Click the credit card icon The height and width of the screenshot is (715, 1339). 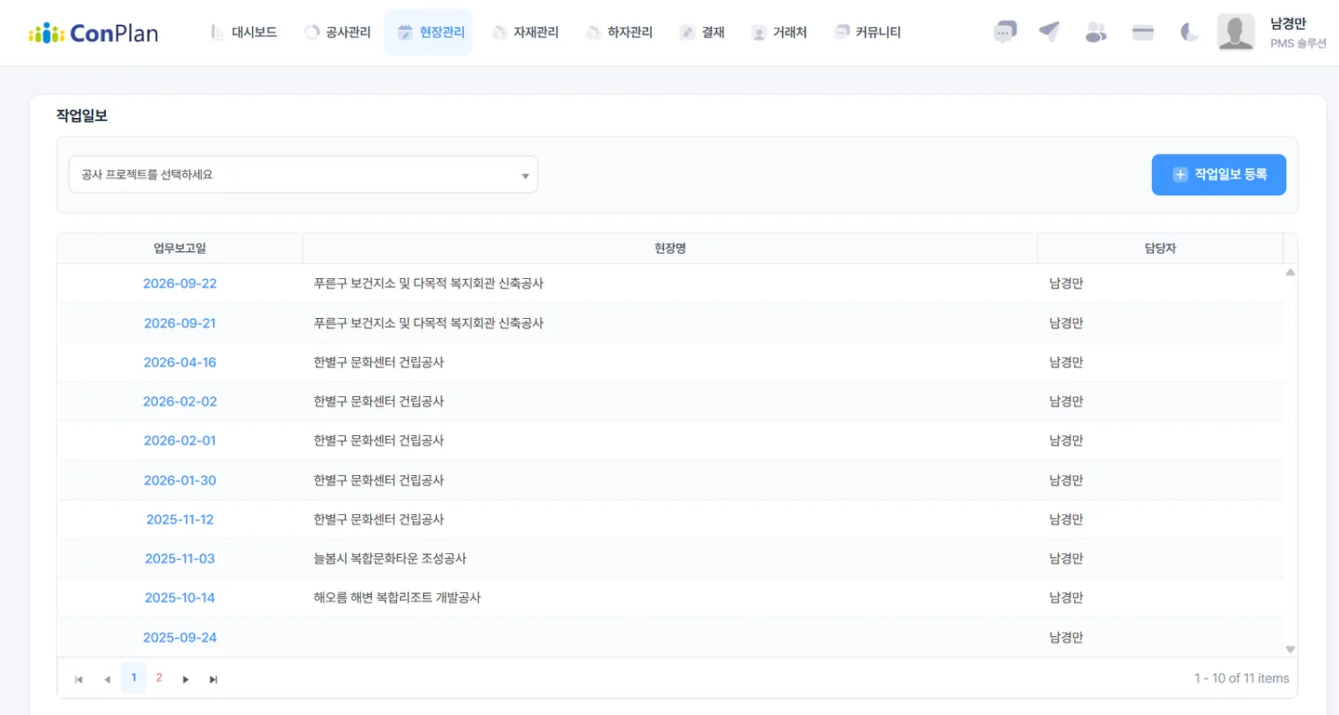tap(1143, 33)
